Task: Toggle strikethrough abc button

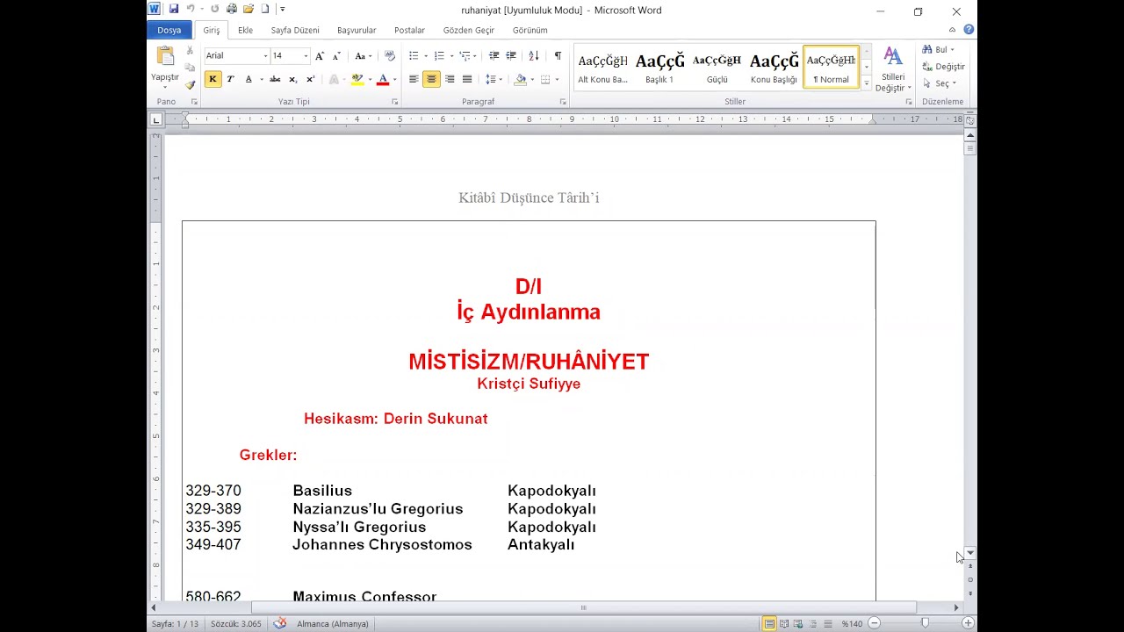Action: click(275, 79)
